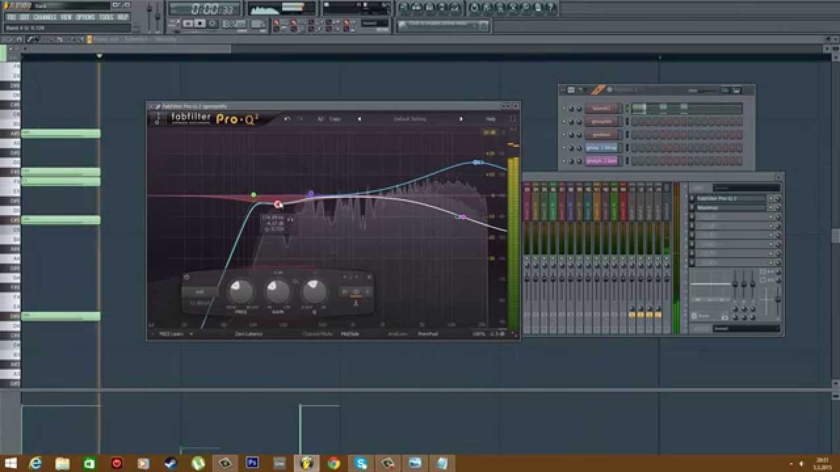840x472 pixels.
Task: Select the blue high EQ band node
Action: click(x=476, y=162)
